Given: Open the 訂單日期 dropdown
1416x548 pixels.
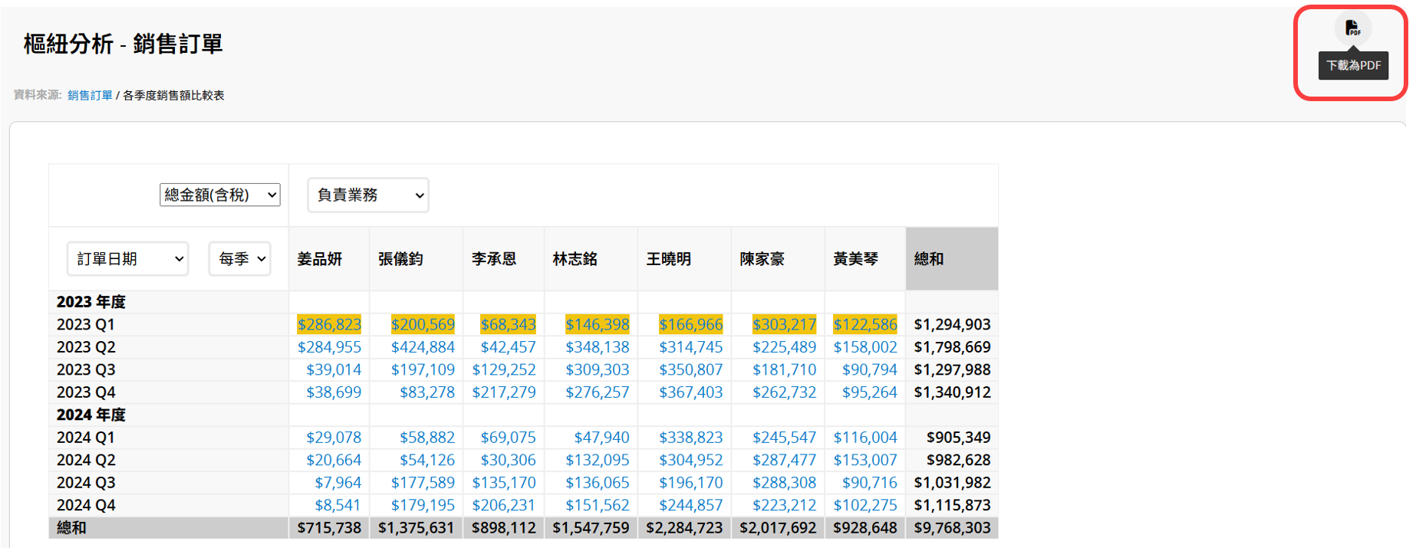Looking at the screenshot, I should pos(127,259).
